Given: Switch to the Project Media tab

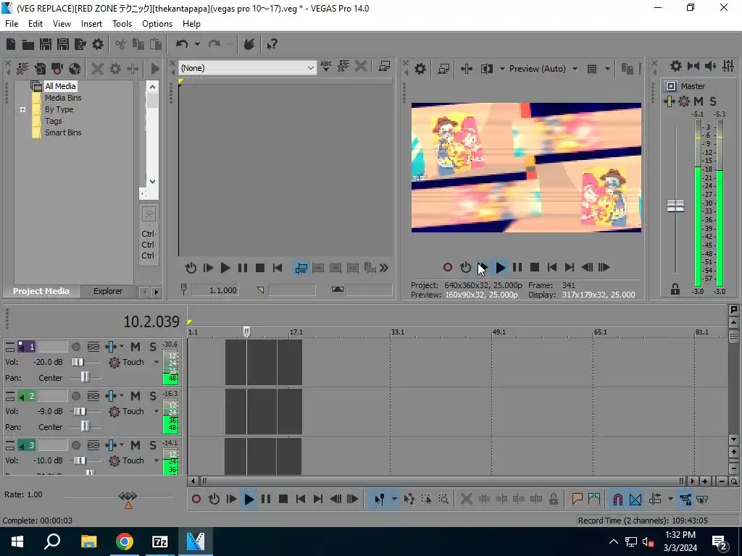Looking at the screenshot, I should 41,291.
